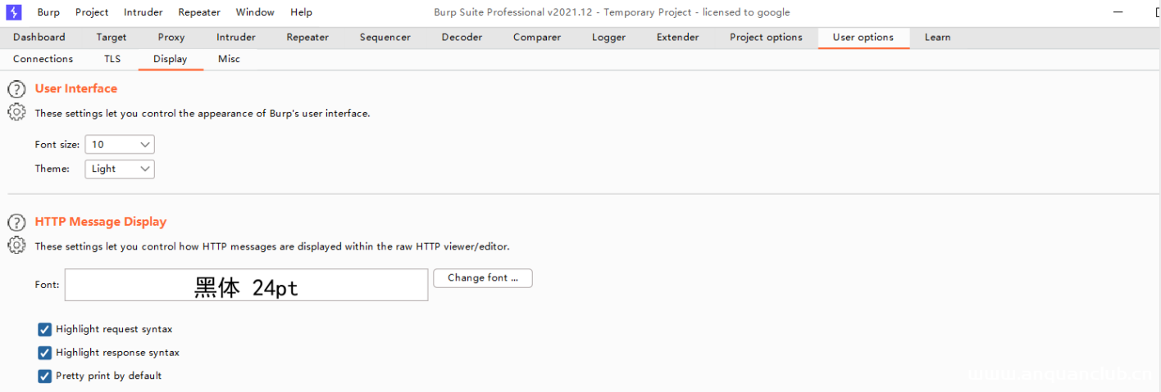The width and height of the screenshot is (1161, 392).
Task: Open the Help menu
Action: coord(301,12)
